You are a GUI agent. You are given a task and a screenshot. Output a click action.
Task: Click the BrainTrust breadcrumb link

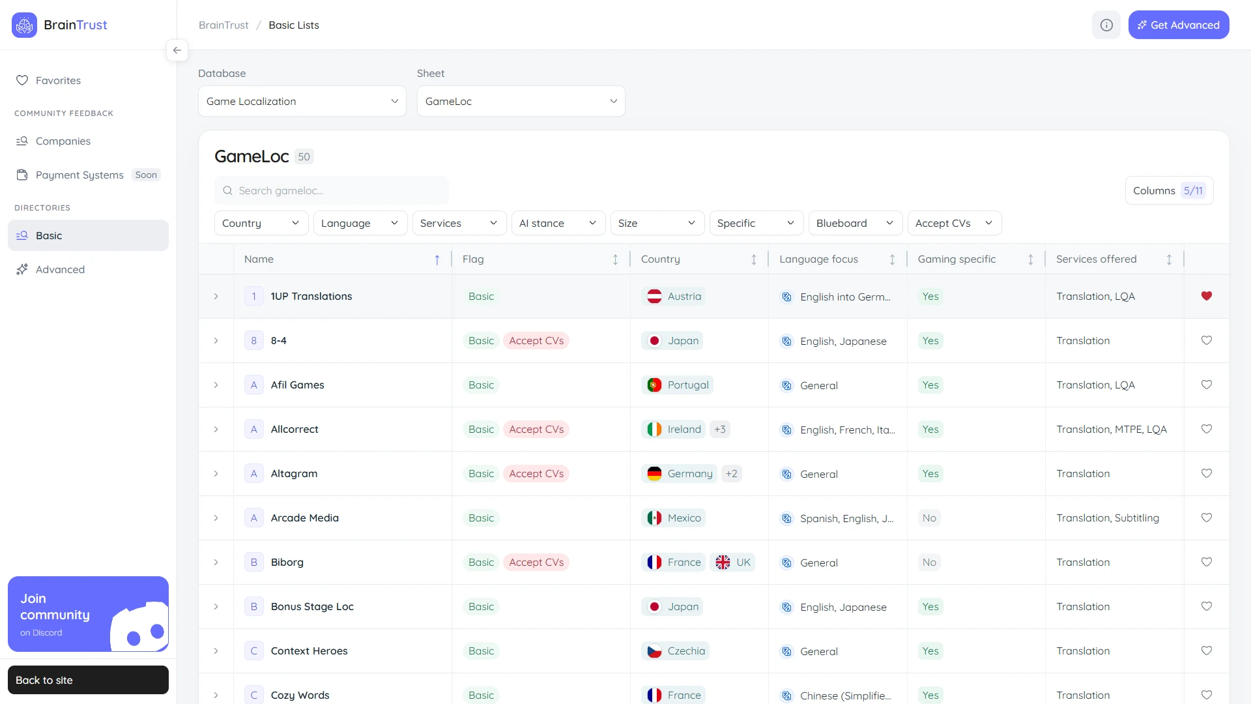pyautogui.click(x=223, y=25)
